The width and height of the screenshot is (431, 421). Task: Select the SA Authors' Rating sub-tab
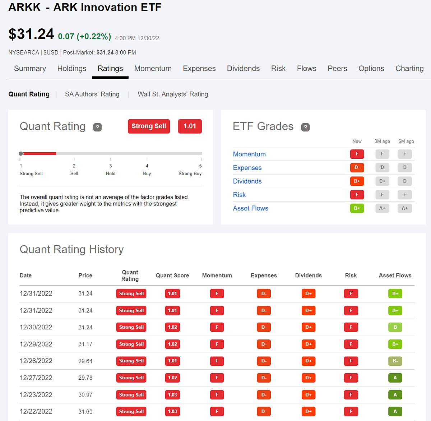(x=92, y=94)
